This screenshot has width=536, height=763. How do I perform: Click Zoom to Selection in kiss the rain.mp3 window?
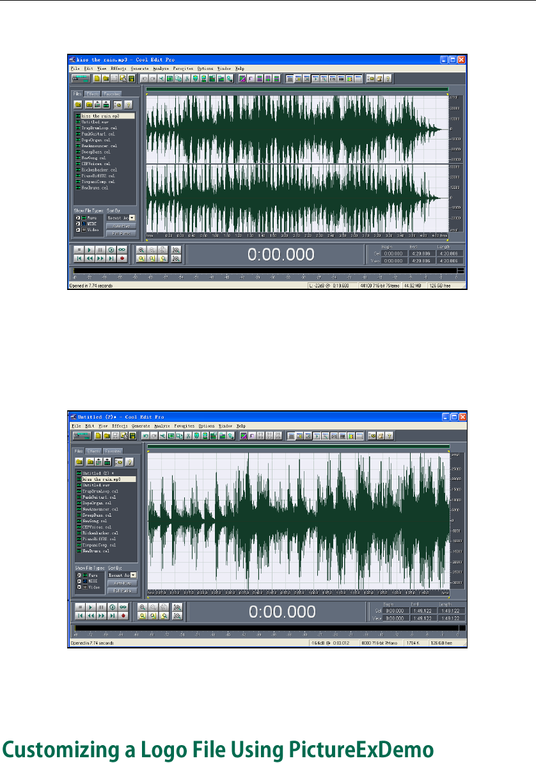(x=141, y=259)
